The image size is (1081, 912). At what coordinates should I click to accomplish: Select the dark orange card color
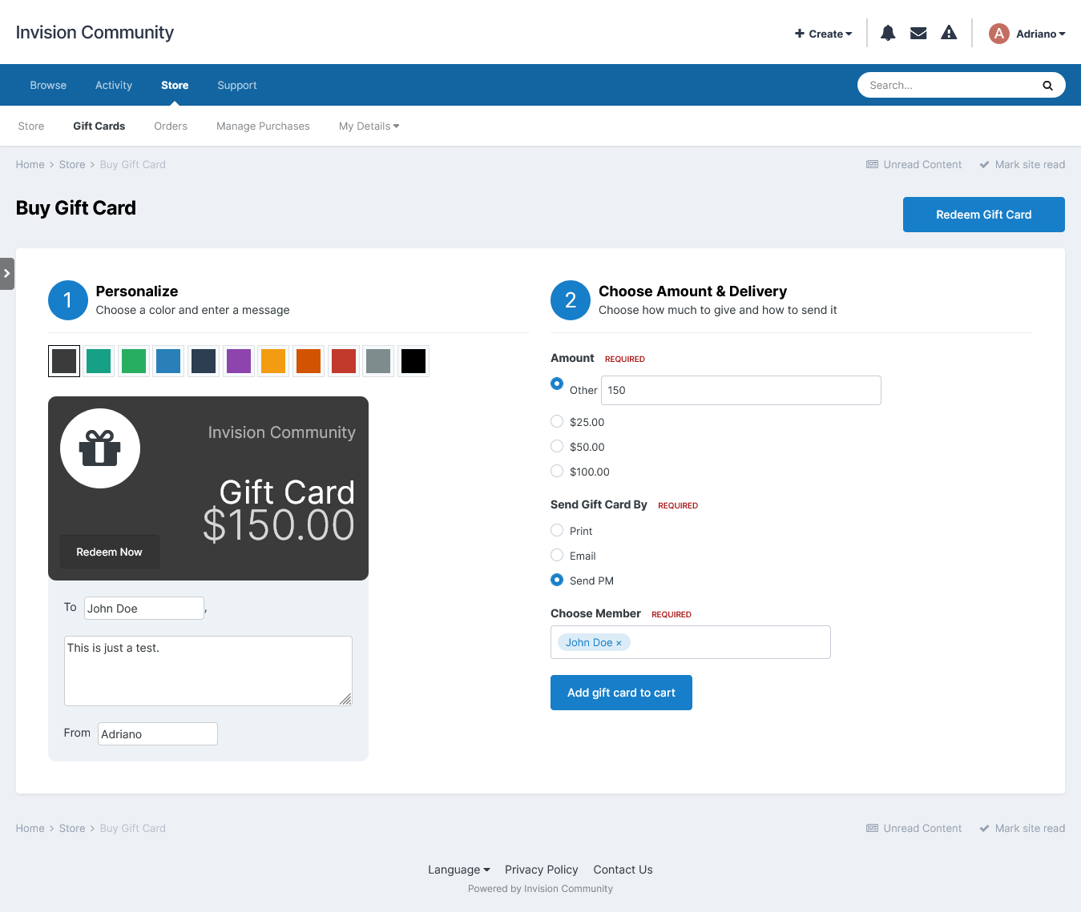[x=309, y=361]
